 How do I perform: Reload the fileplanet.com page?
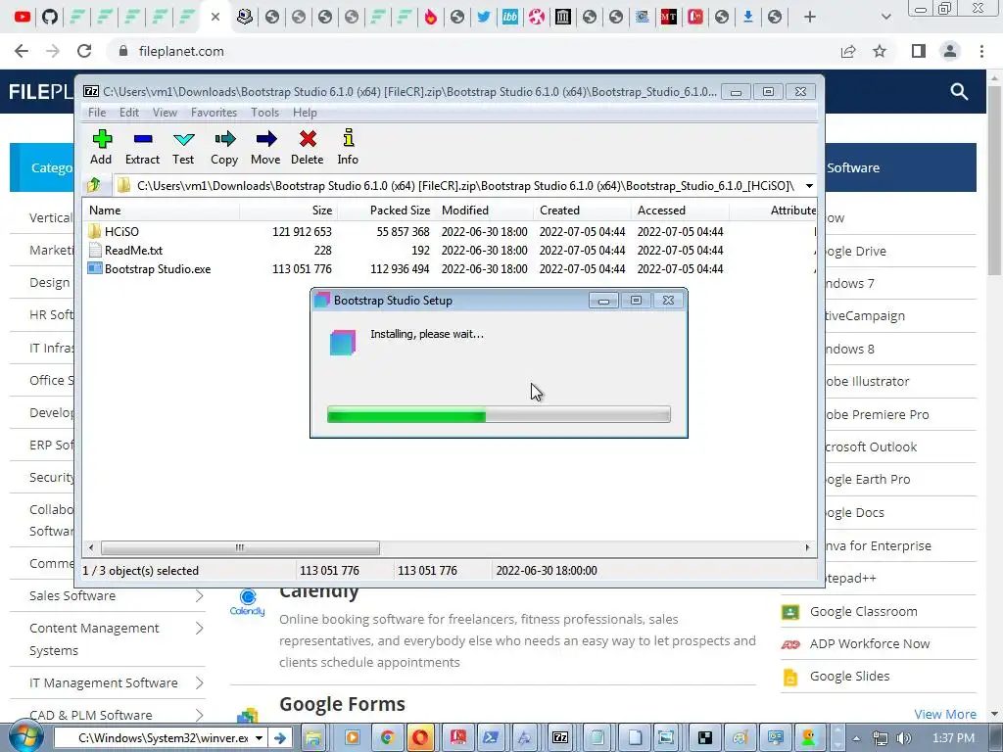click(x=84, y=51)
